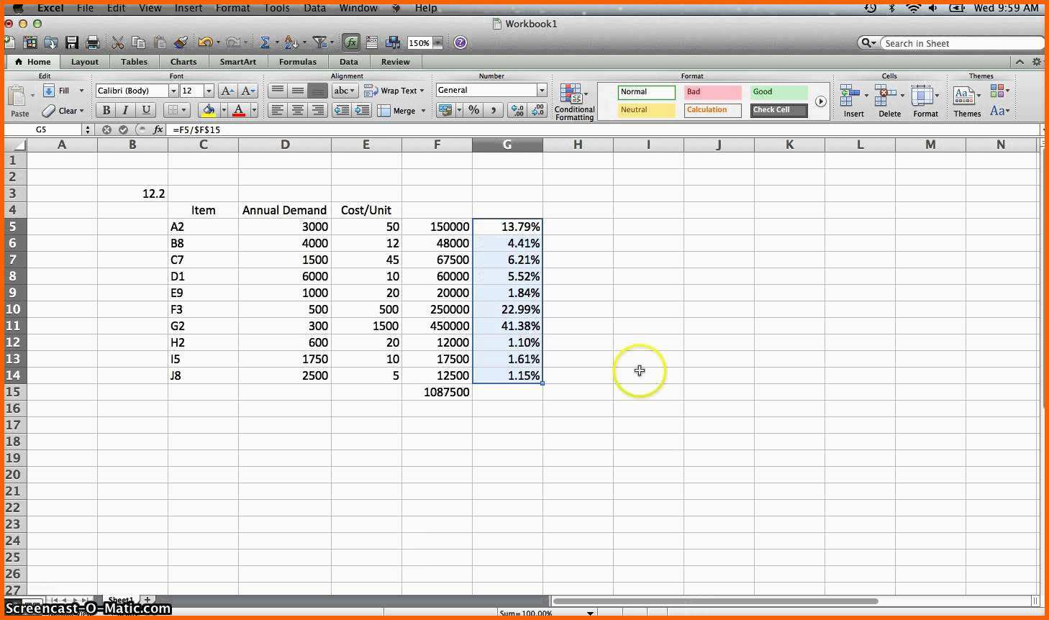
Task: Toggle Align Bottom vertical alignment
Action: 317,91
